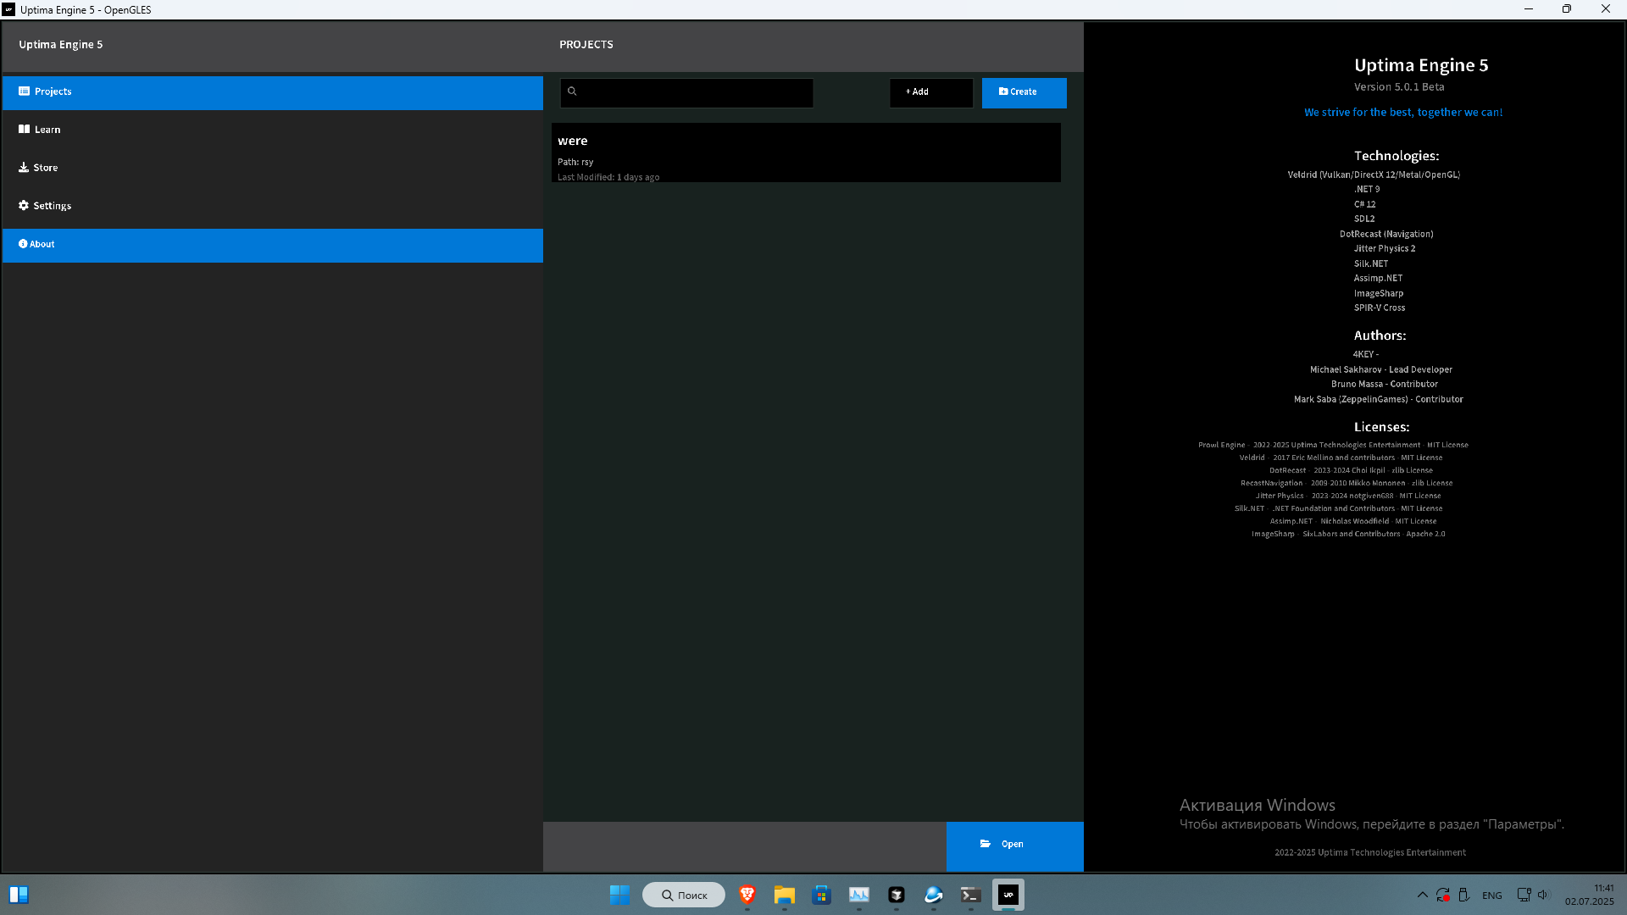This screenshot has height=915, width=1627.
Task: Show hidden tray icons chevron
Action: tap(1422, 896)
